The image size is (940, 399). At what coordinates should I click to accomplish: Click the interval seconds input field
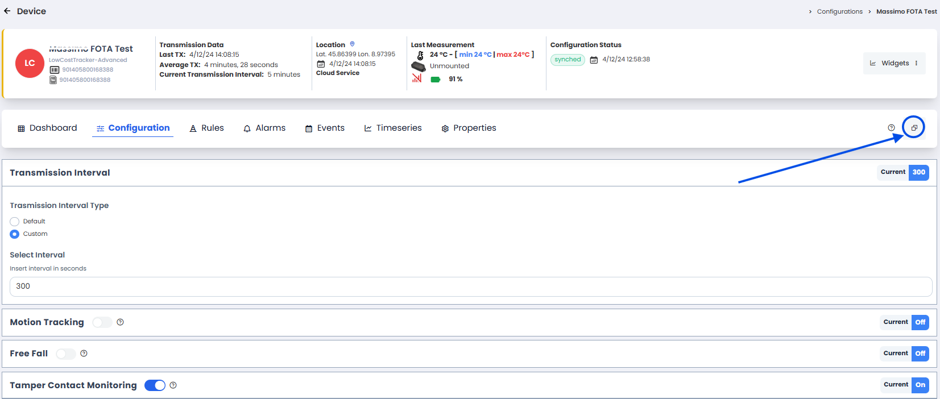470,286
